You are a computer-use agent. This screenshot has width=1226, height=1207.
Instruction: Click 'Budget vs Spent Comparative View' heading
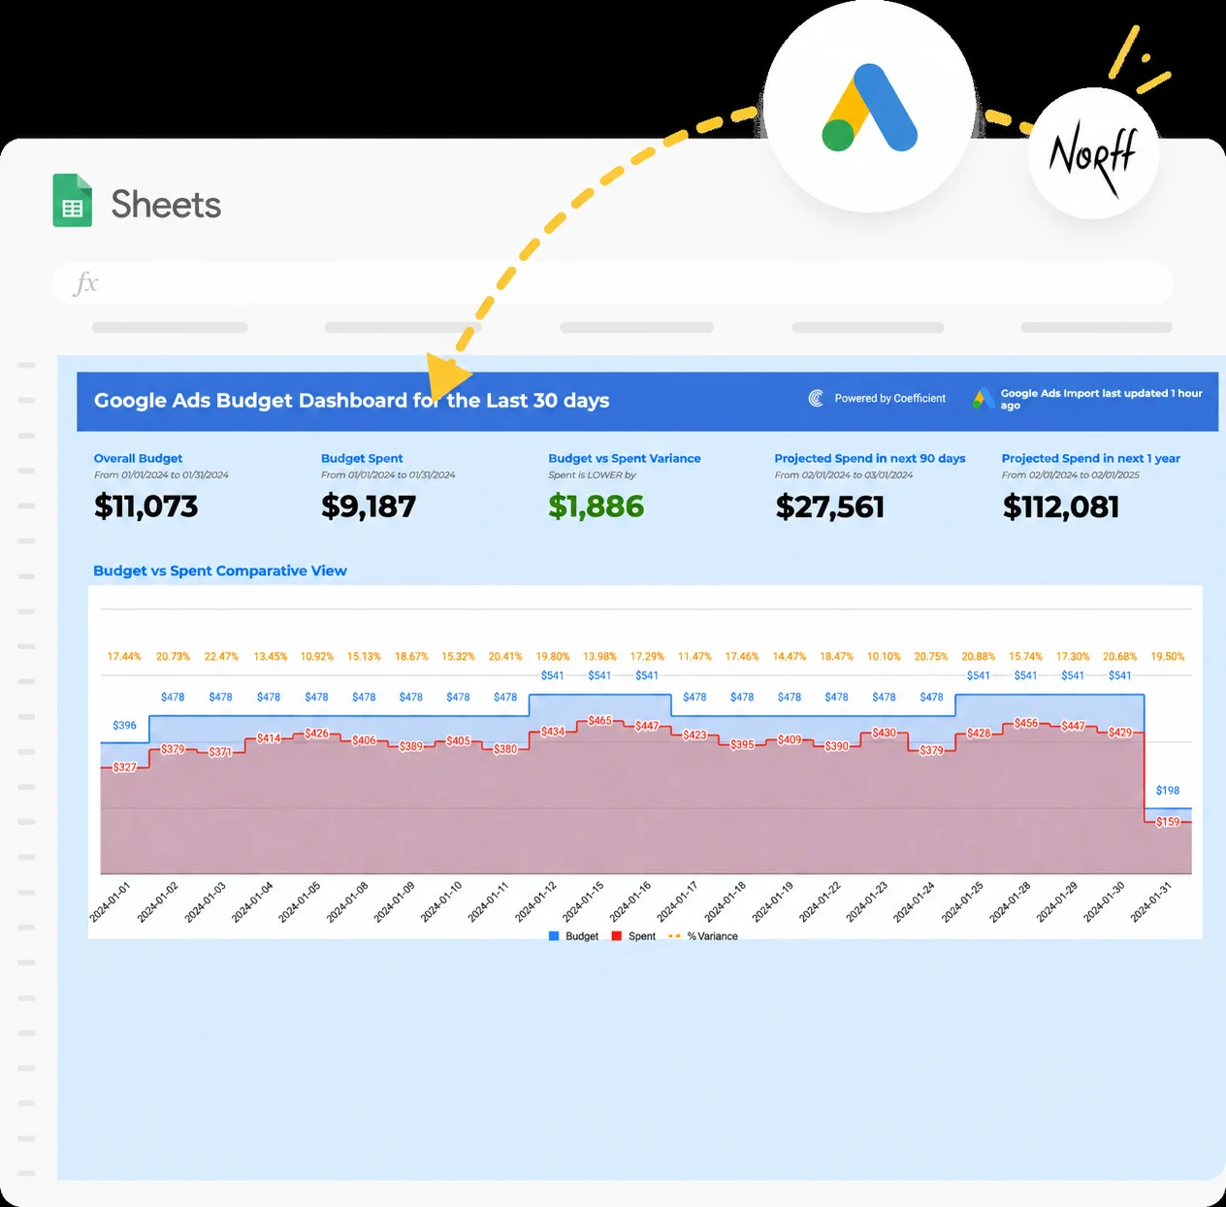pyautogui.click(x=220, y=571)
